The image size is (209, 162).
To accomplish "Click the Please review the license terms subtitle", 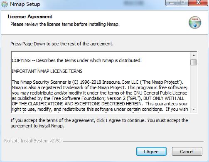I will 65,24.
